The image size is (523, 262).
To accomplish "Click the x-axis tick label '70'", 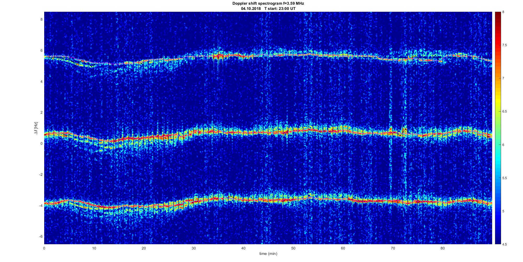I will [x=393, y=248].
